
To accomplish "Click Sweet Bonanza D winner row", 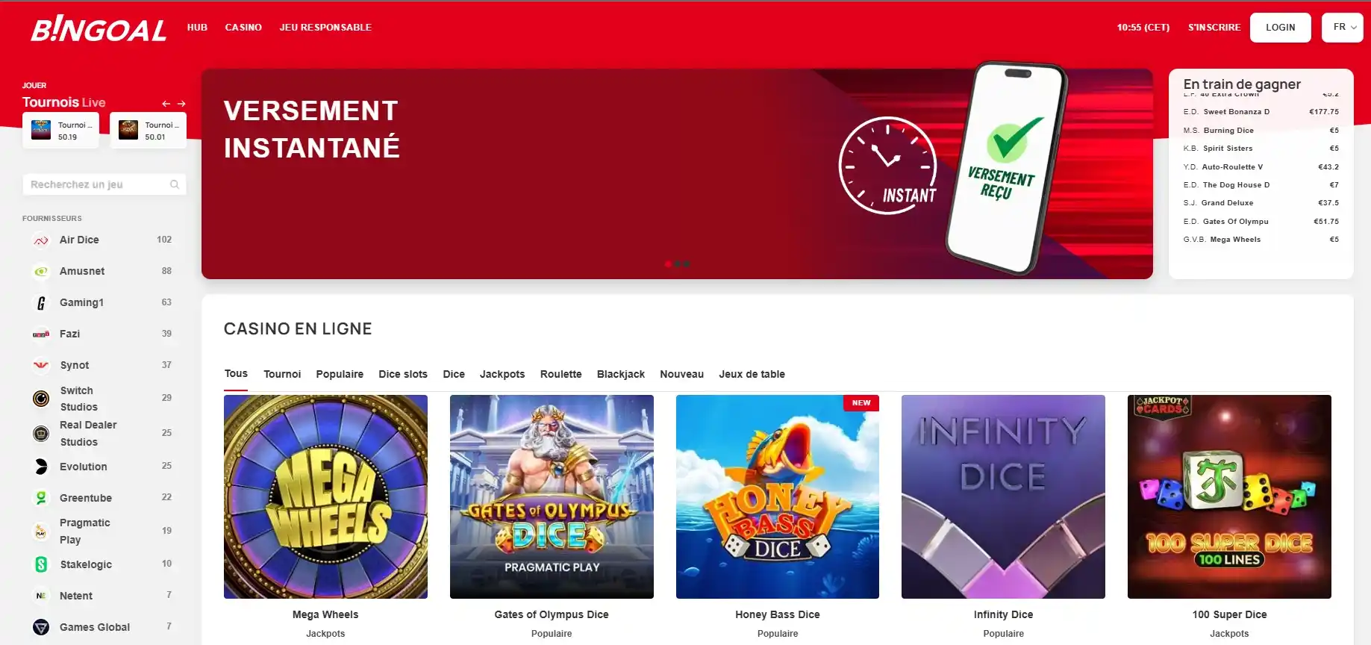I will [1261, 112].
